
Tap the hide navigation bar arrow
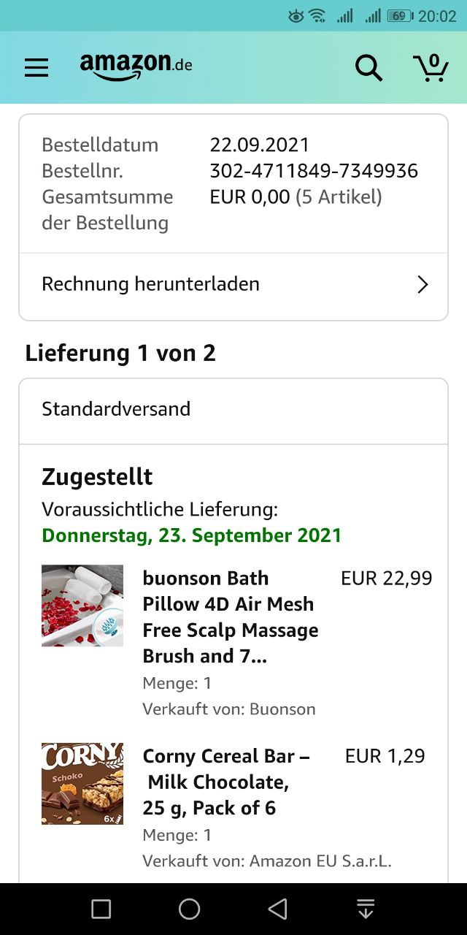(366, 909)
